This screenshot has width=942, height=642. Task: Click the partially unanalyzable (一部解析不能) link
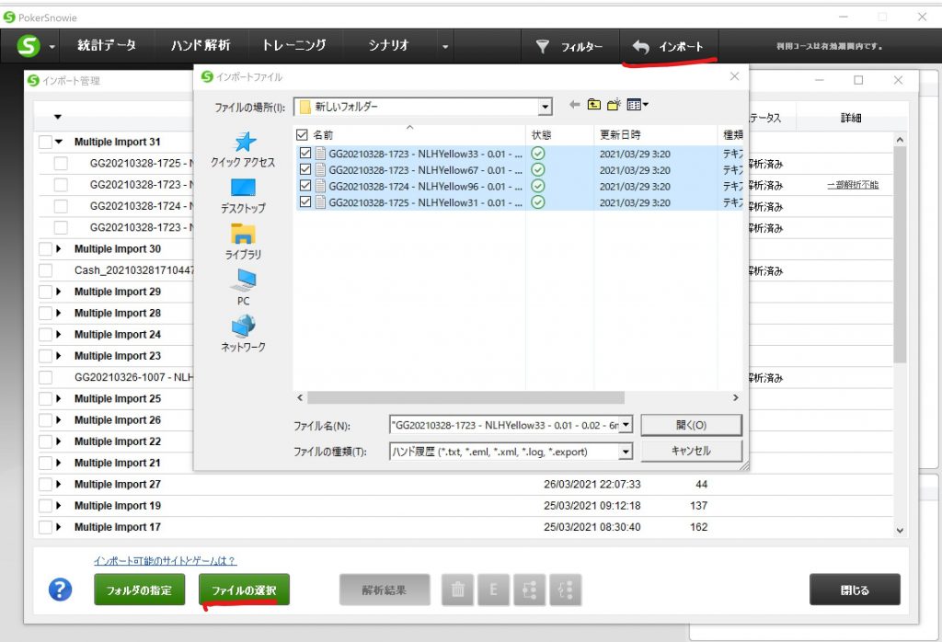853,185
